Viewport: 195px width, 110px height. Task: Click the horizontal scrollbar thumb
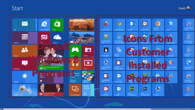[x=77, y=109]
